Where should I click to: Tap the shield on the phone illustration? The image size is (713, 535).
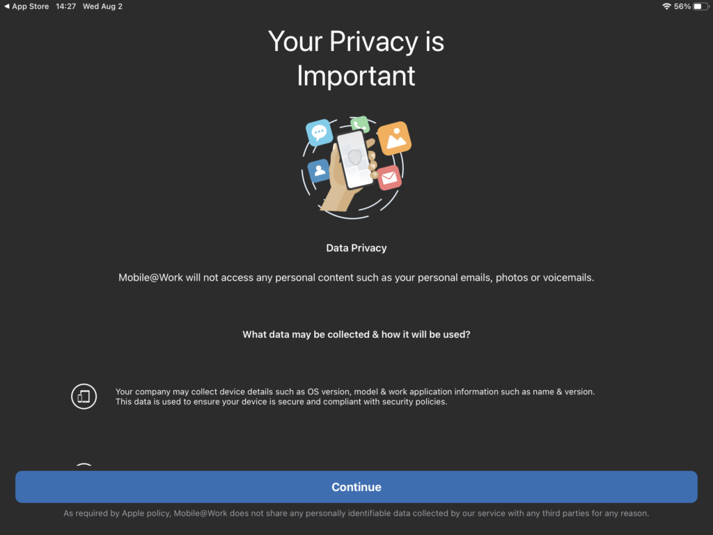[x=355, y=156]
